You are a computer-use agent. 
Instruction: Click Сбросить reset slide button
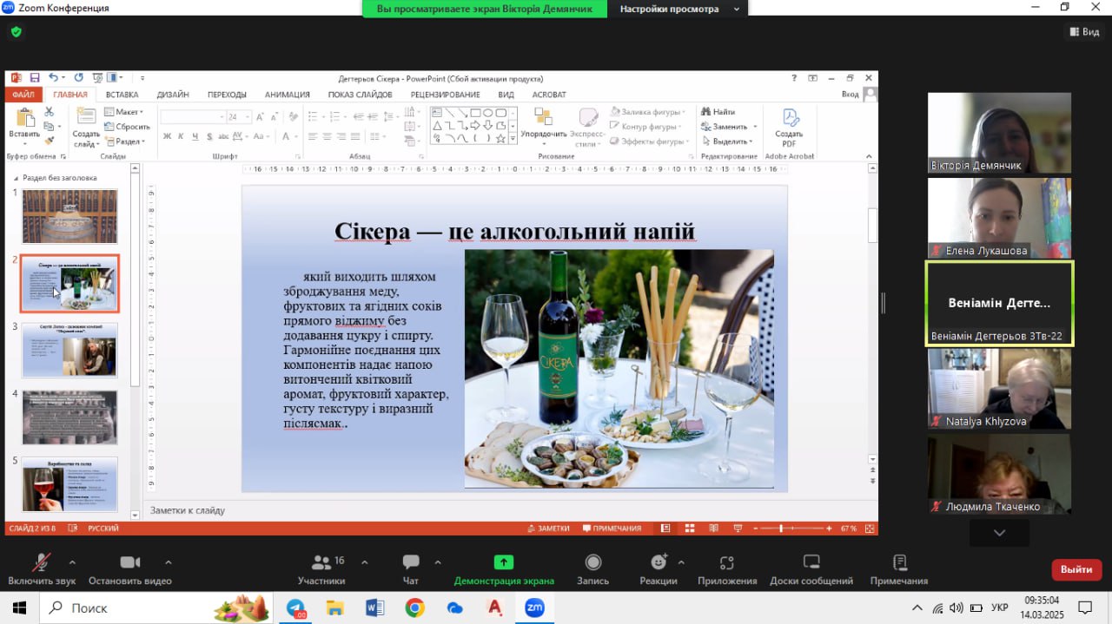tap(127, 127)
